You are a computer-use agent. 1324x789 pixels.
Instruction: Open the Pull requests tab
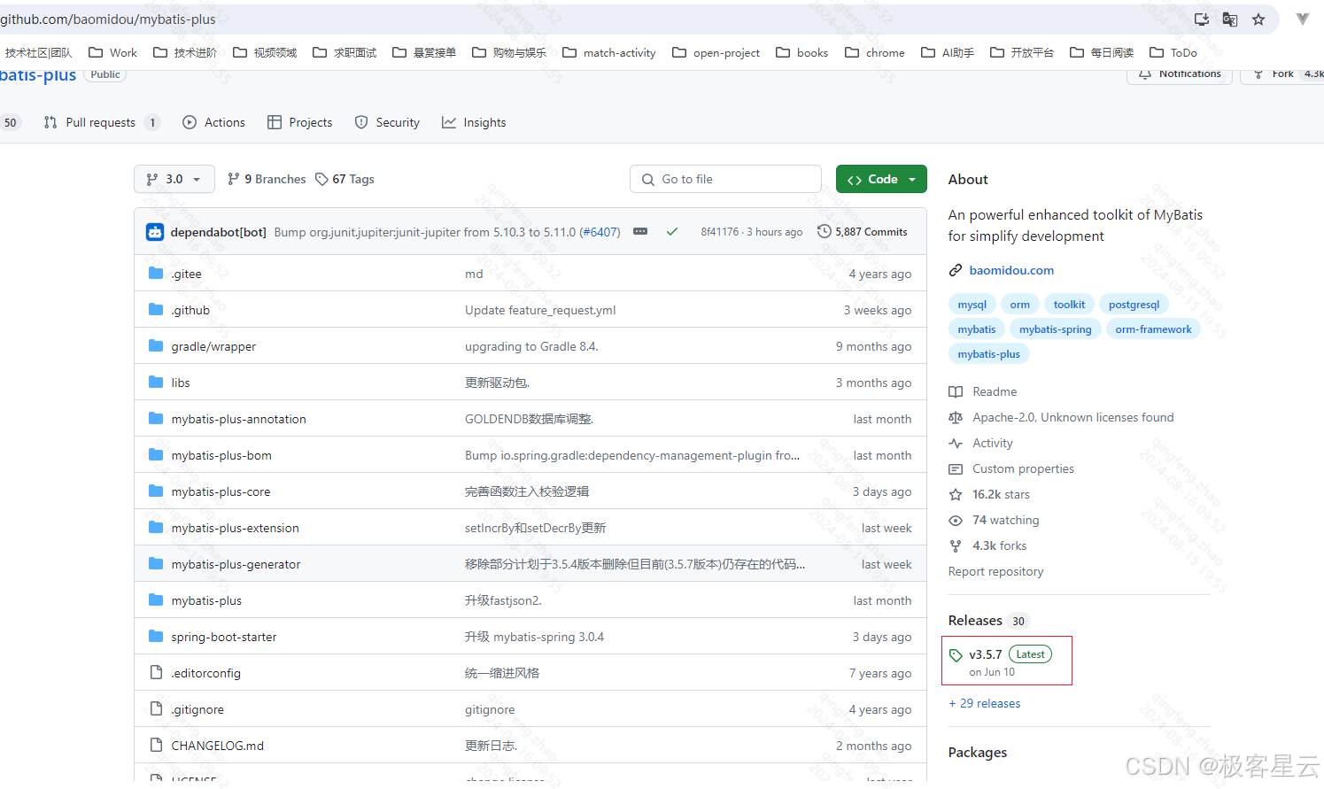(101, 123)
